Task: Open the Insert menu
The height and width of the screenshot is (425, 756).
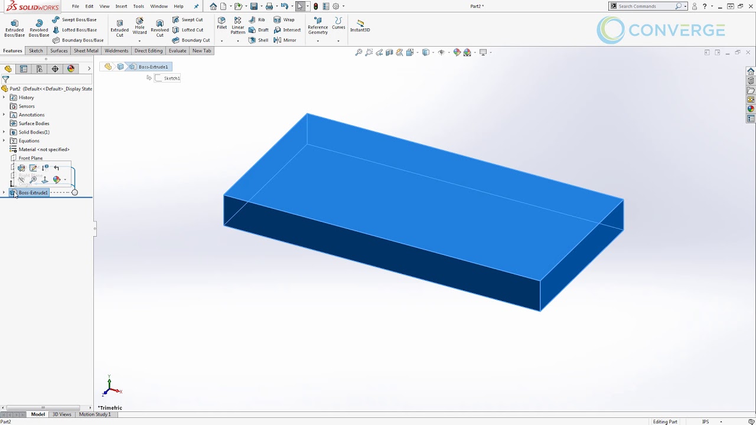Action: pyautogui.click(x=121, y=6)
